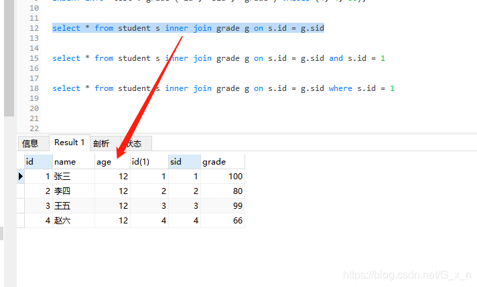
Task: Select the Result 1 tab
Action: [x=70, y=142]
